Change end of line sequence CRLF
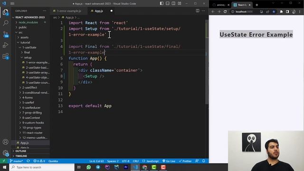This screenshot has width=304, height=171. point(136,161)
